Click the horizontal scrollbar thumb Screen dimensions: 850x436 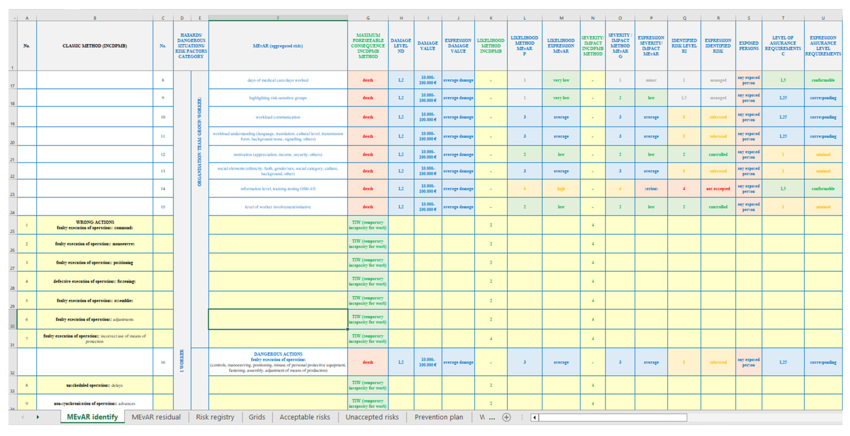[613, 417]
